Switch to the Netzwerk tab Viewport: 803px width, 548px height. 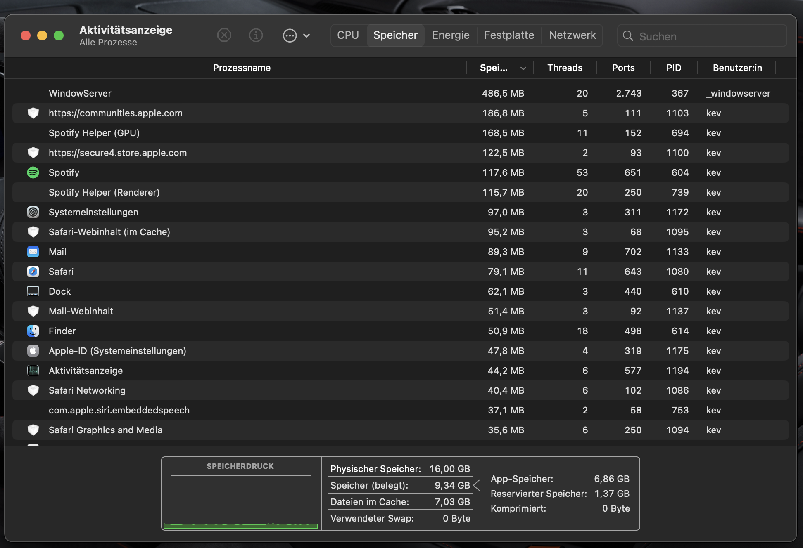(572, 35)
